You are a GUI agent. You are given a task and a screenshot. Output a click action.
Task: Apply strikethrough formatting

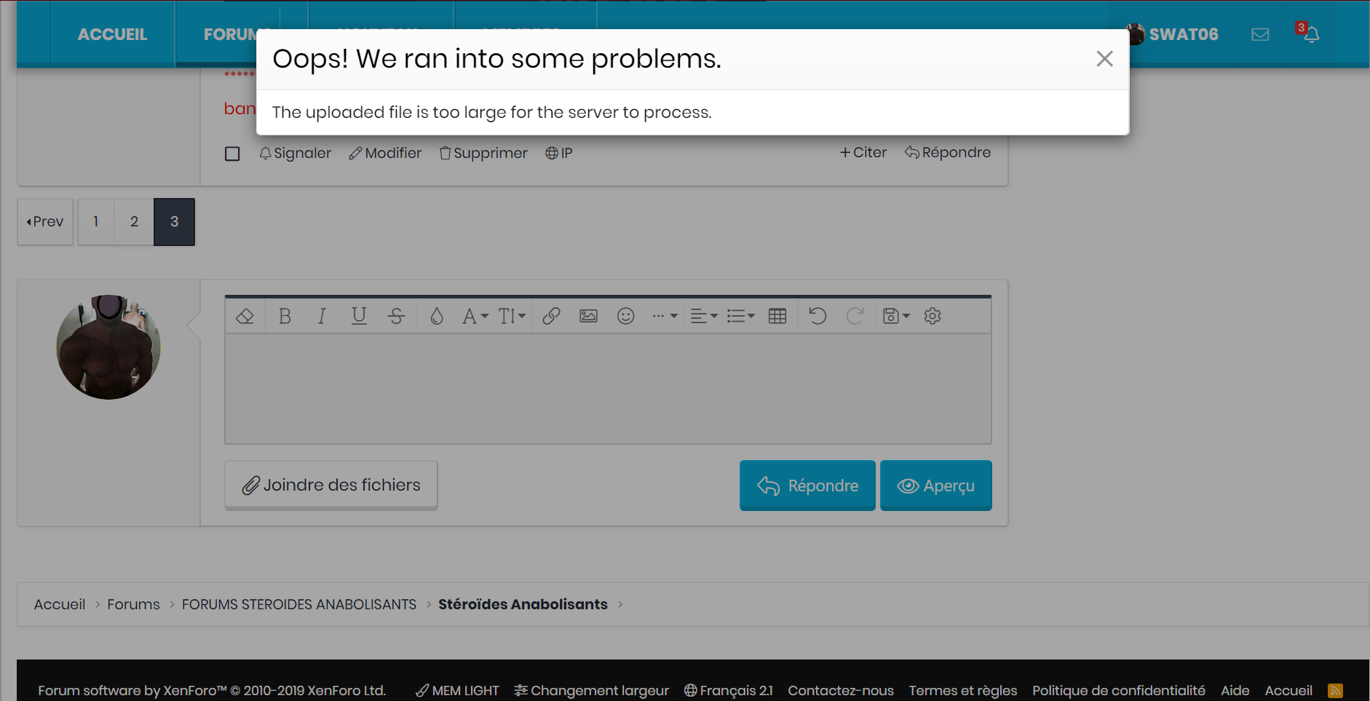point(396,316)
